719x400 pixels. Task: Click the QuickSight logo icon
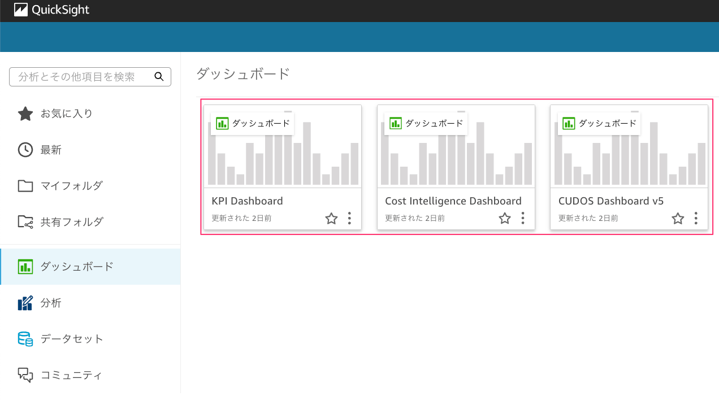coord(21,10)
